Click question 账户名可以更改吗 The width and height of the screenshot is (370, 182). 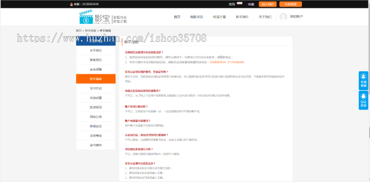pyautogui.click(x=136, y=106)
